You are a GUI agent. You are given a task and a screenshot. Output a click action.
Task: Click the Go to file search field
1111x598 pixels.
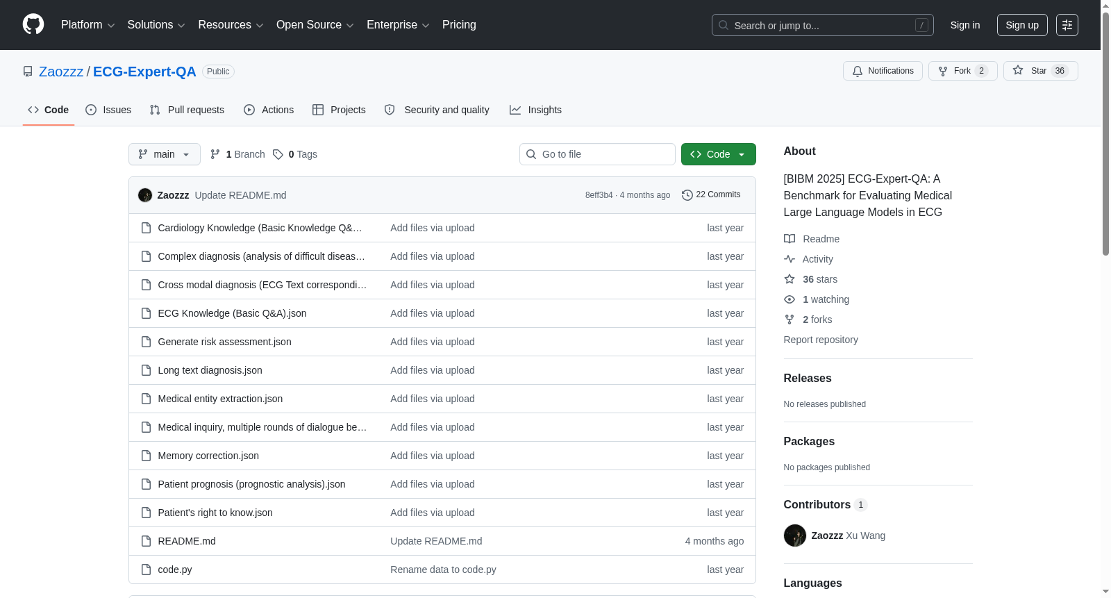coord(597,154)
